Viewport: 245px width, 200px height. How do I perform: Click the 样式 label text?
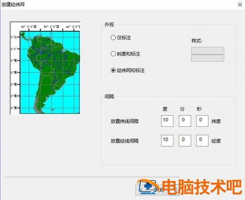click(197, 41)
